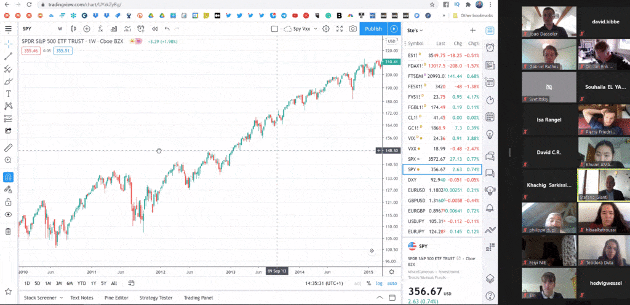Viewport: 630px width, 305px height.
Task: Set time range to YTD
Action: pos(82,284)
